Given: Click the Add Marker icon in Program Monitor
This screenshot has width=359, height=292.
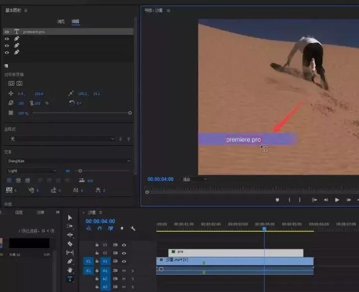Looking at the screenshot, I should (277, 200).
